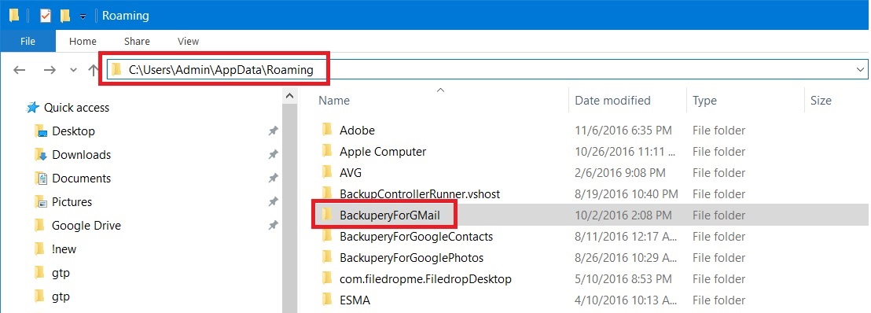Click the BackuperyForGMail folder icon
The height and width of the screenshot is (313, 871).
tap(327, 215)
